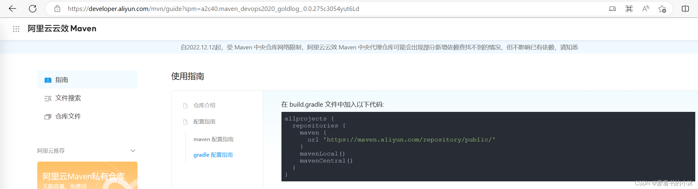Screen dimensions: 698x189
Task: Click the 2022.12.12 notice banner text
Action: click(x=379, y=47)
